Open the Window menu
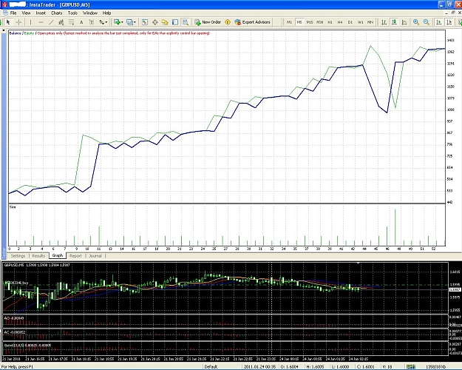 coord(90,13)
